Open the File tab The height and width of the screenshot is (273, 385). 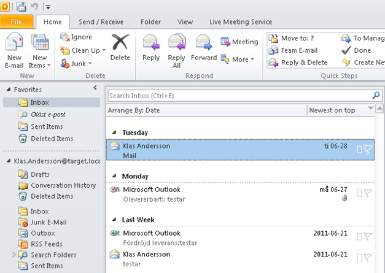[x=17, y=22]
